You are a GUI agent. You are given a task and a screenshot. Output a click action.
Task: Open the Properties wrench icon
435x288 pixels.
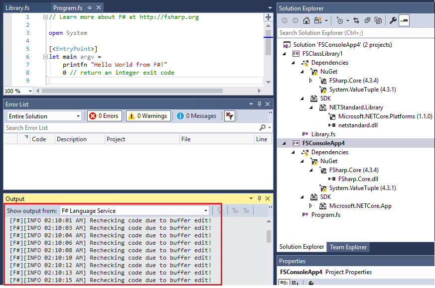(394, 20)
